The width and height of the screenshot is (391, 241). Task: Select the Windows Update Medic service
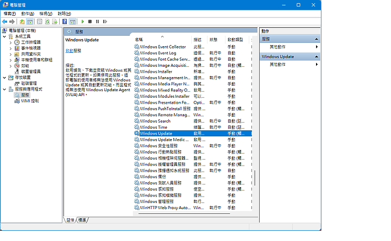[x=193, y=139]
